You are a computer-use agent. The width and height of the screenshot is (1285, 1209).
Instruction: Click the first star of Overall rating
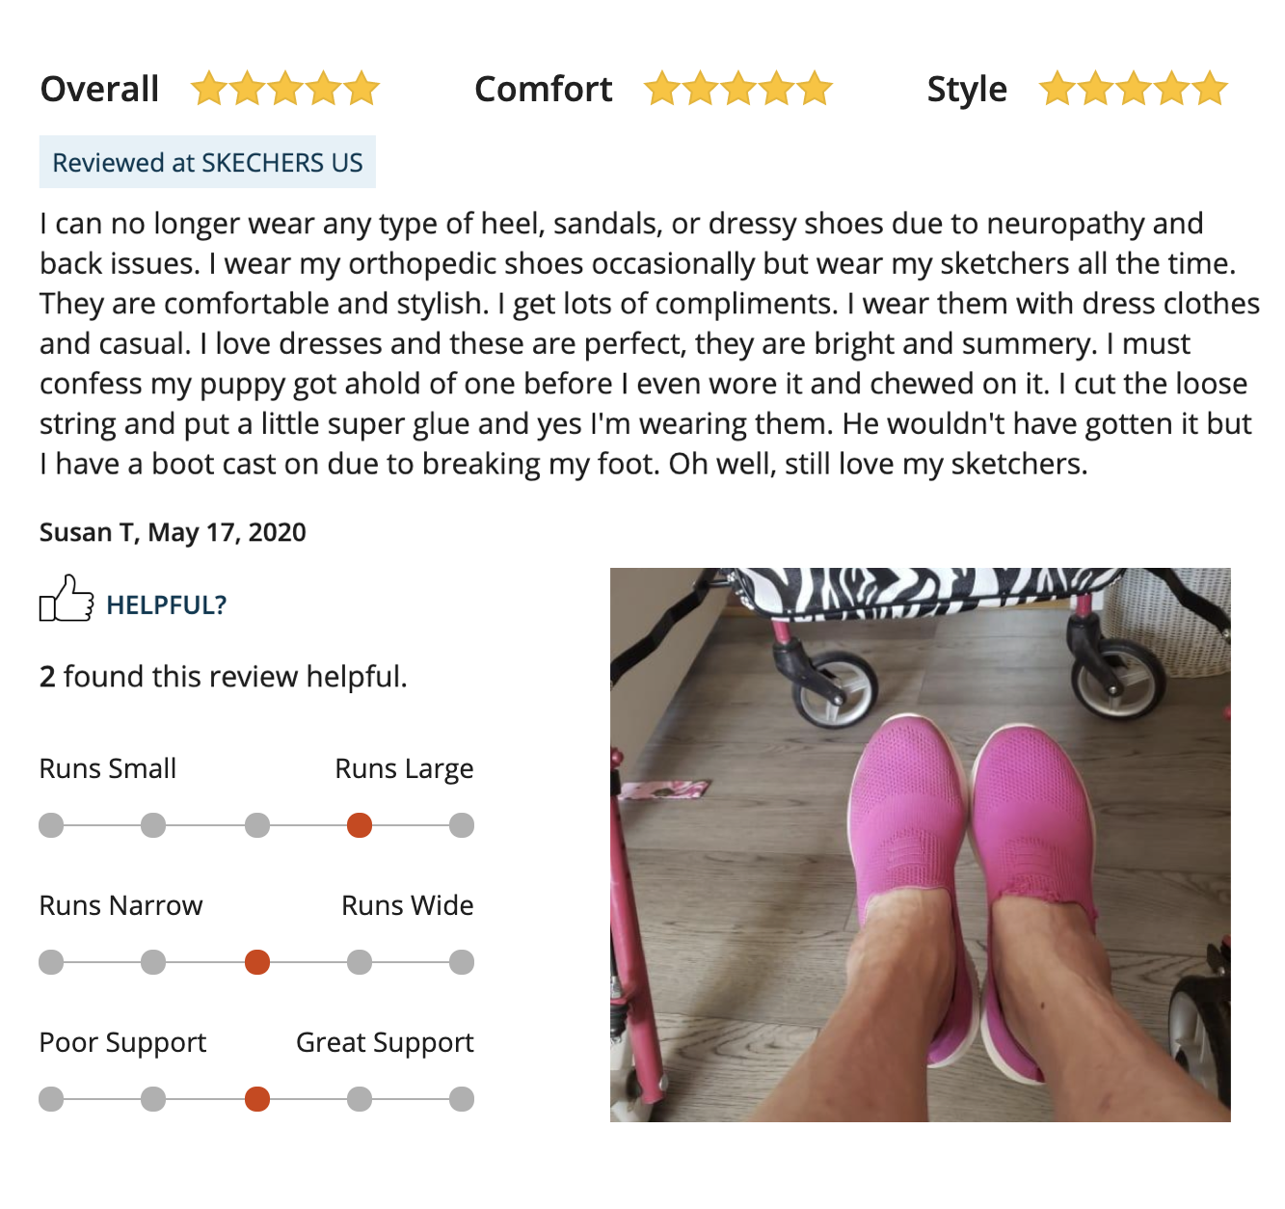pyautogui.click(x=208, y=89)
